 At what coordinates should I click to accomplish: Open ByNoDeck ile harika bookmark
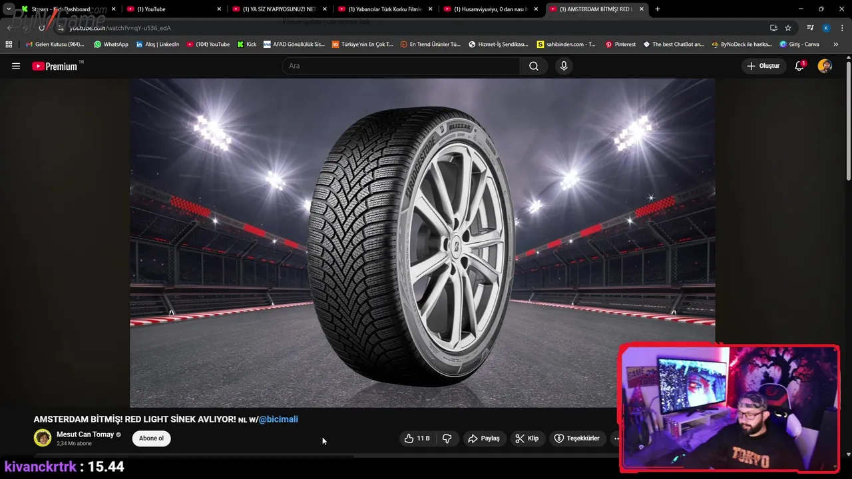pos(742,45)
